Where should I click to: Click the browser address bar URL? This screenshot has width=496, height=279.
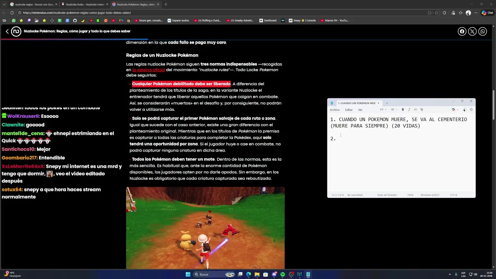pyautogui.click(x=77, y=13)
